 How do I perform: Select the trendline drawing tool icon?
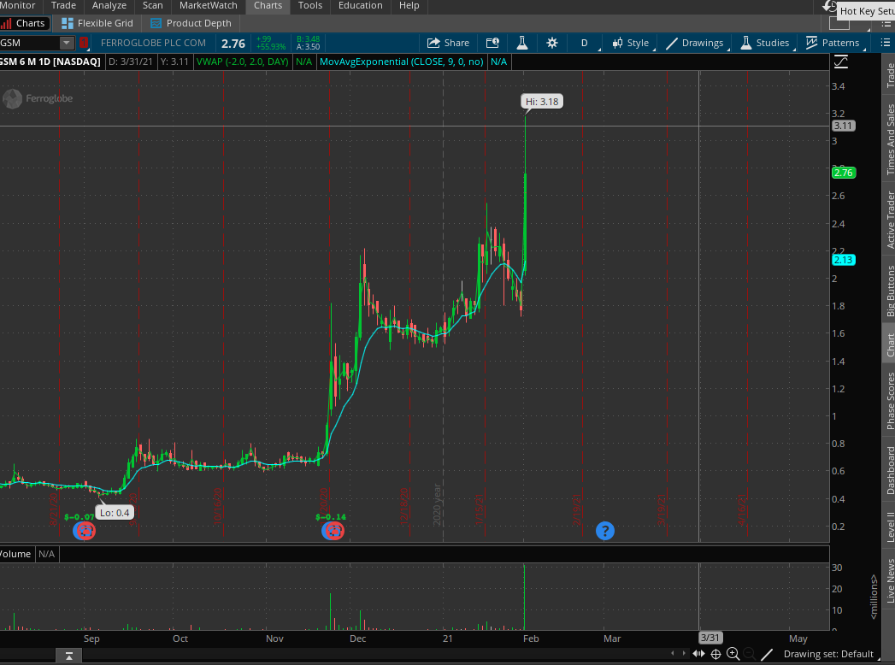(x=767, y=654)
